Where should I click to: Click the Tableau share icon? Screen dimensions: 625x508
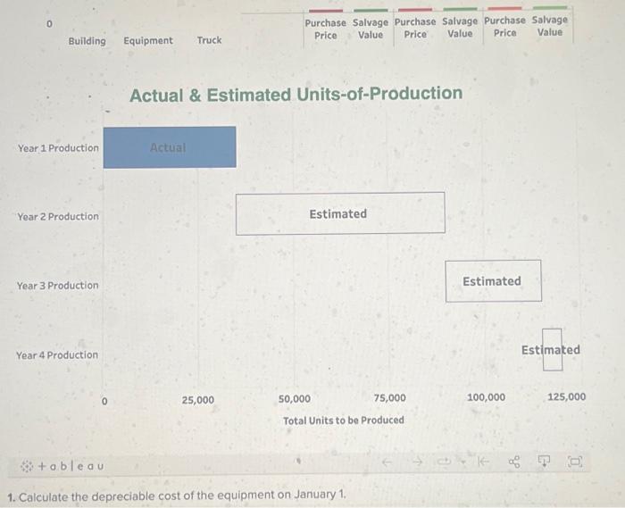pos(514,462)
